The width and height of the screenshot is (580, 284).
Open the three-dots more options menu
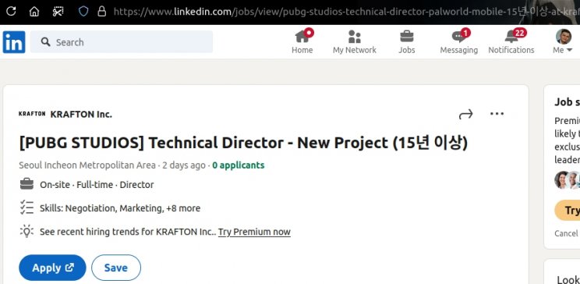(497, 114)
